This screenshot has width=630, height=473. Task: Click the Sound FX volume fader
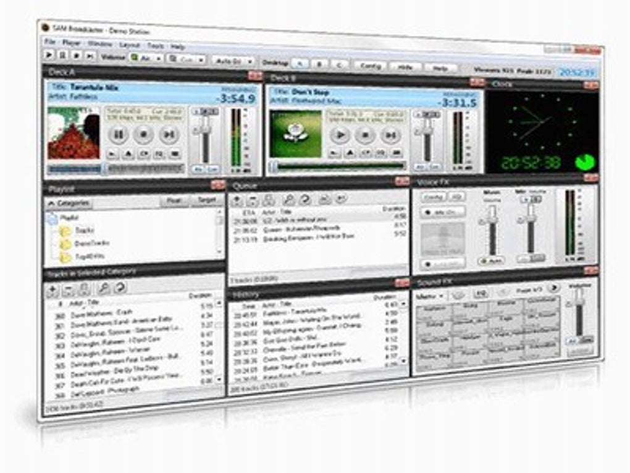click(579, 313)
